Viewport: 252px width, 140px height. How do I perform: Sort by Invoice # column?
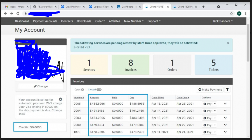[79, 98]
